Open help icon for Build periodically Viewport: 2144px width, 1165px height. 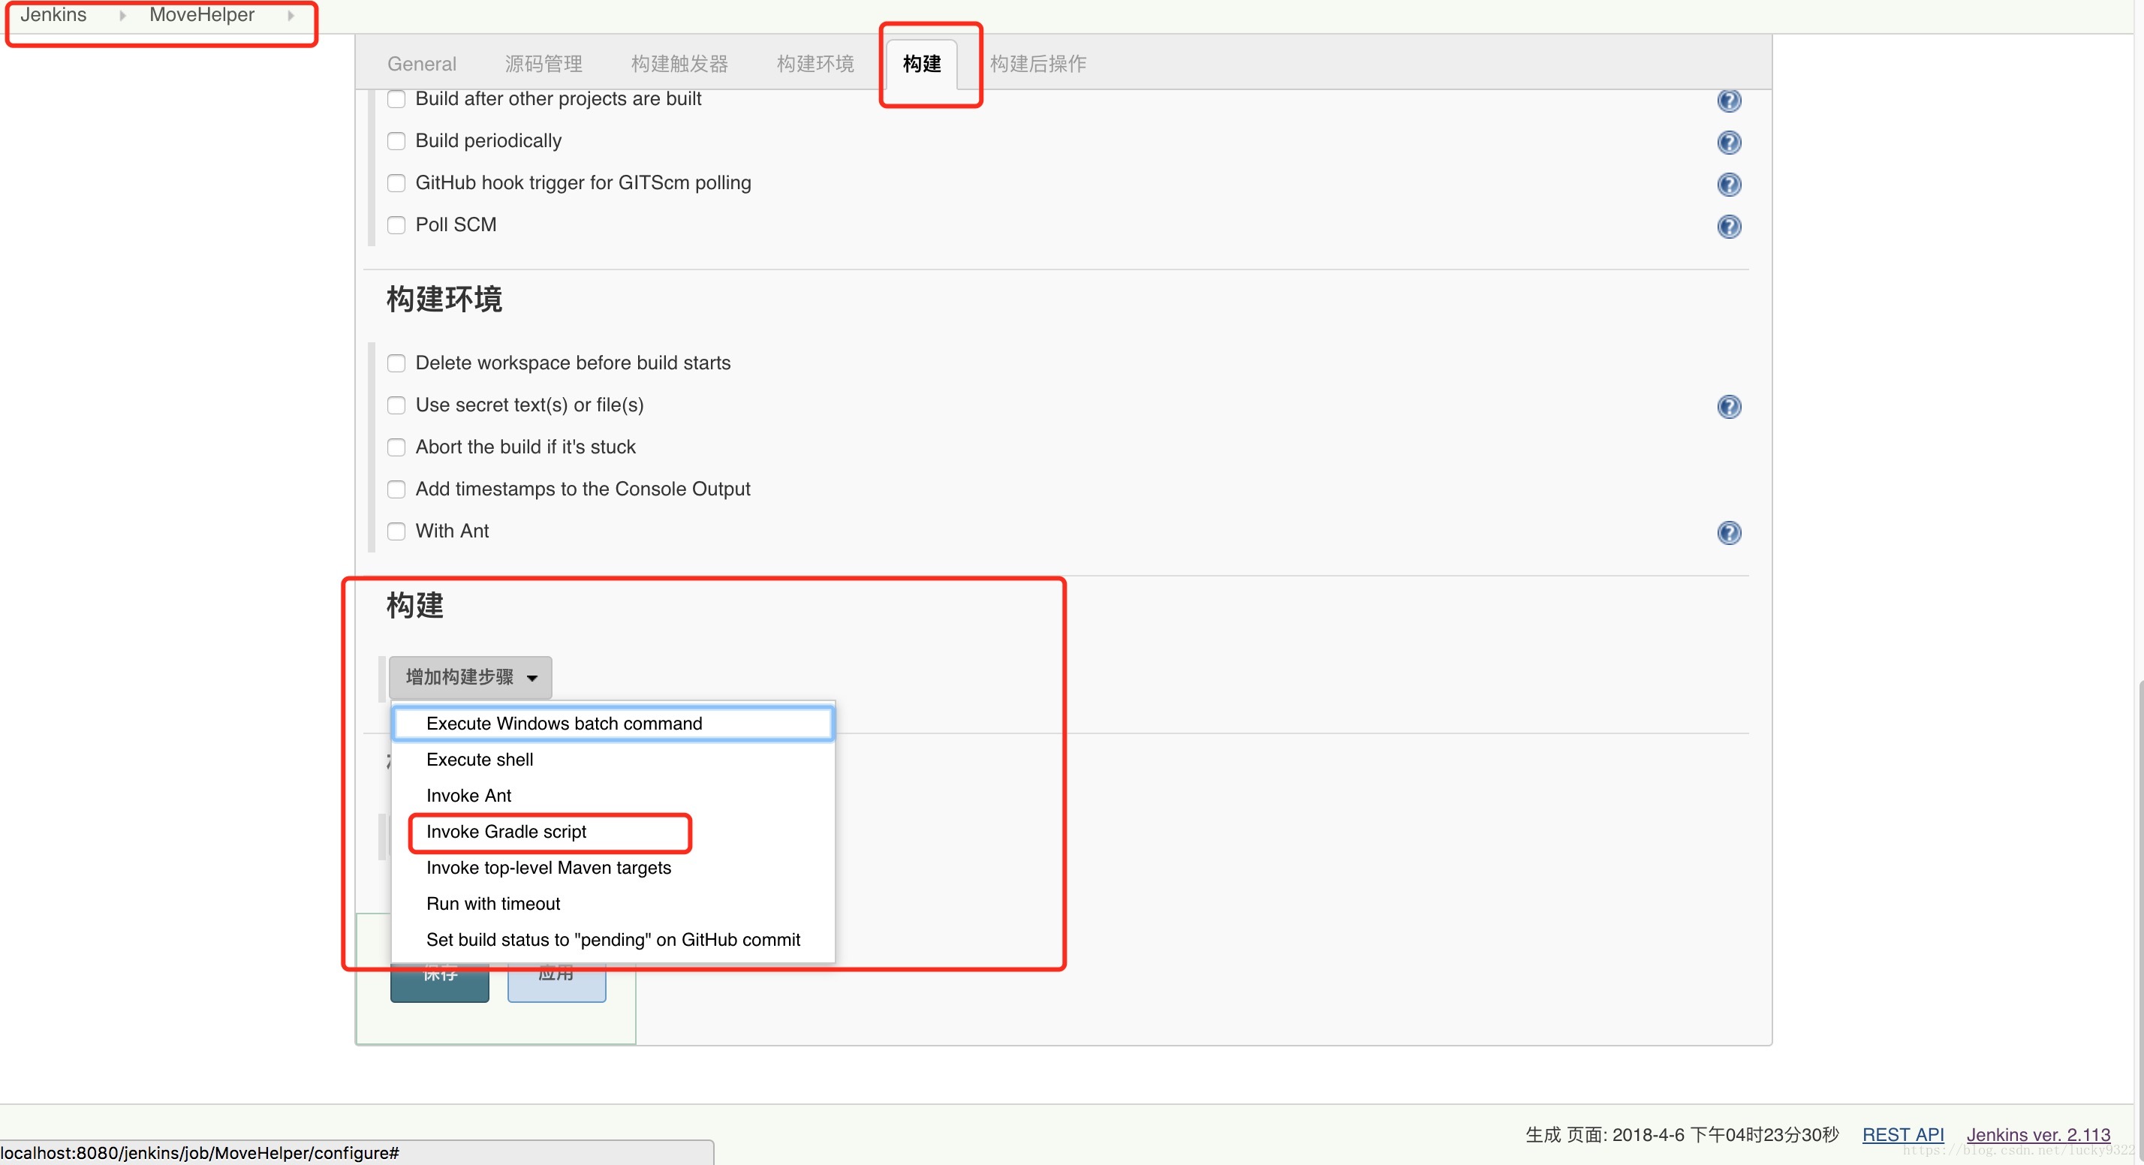(1729, 143)
